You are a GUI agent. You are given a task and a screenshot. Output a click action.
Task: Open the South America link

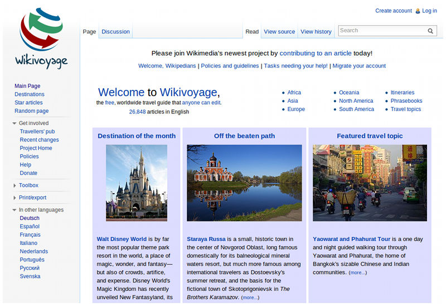[x=356, y=109]
